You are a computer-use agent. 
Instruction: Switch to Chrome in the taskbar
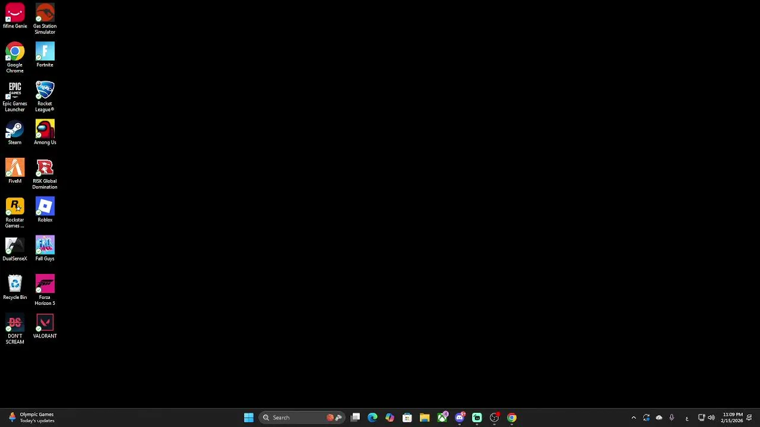[512, 418]
